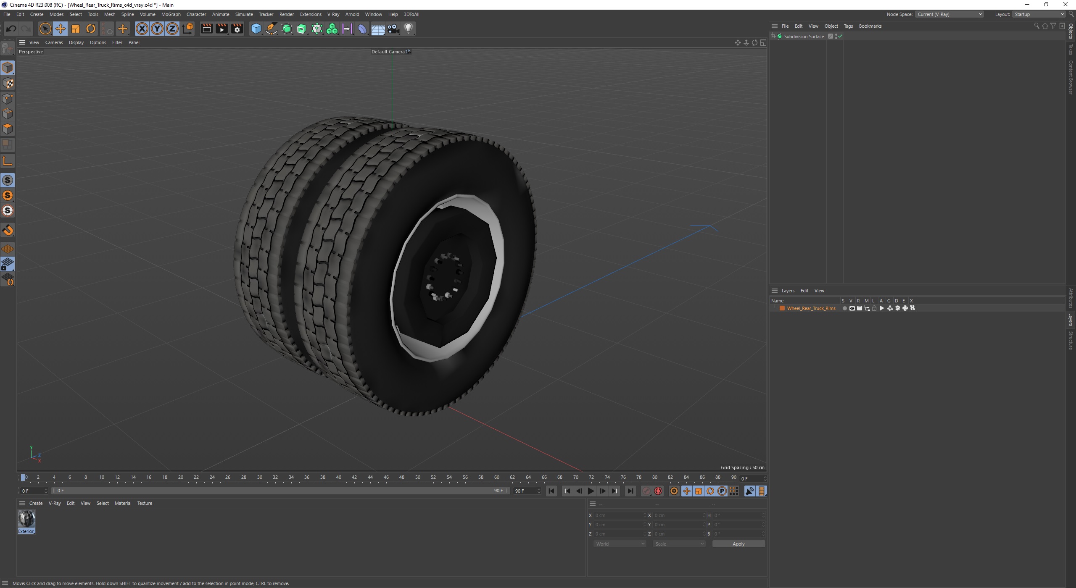Toggle Subdivision Surface enabled checkmark
The height and width of the screenshot is (588, 1076).
[x=840, y=37]
